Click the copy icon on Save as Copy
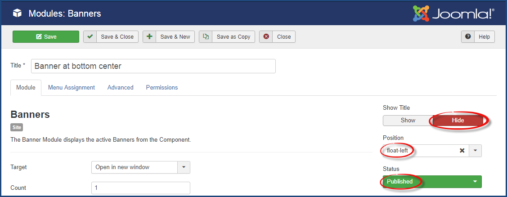This screenshot has width=507, height=197. 206,36
